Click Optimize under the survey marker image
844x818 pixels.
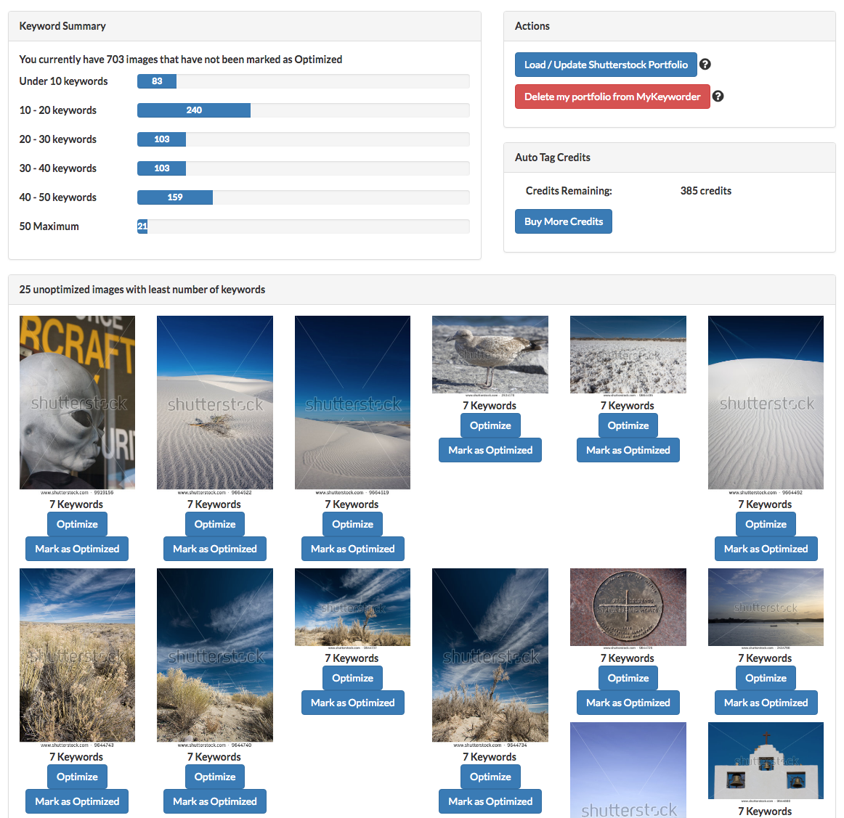point(628,678)
